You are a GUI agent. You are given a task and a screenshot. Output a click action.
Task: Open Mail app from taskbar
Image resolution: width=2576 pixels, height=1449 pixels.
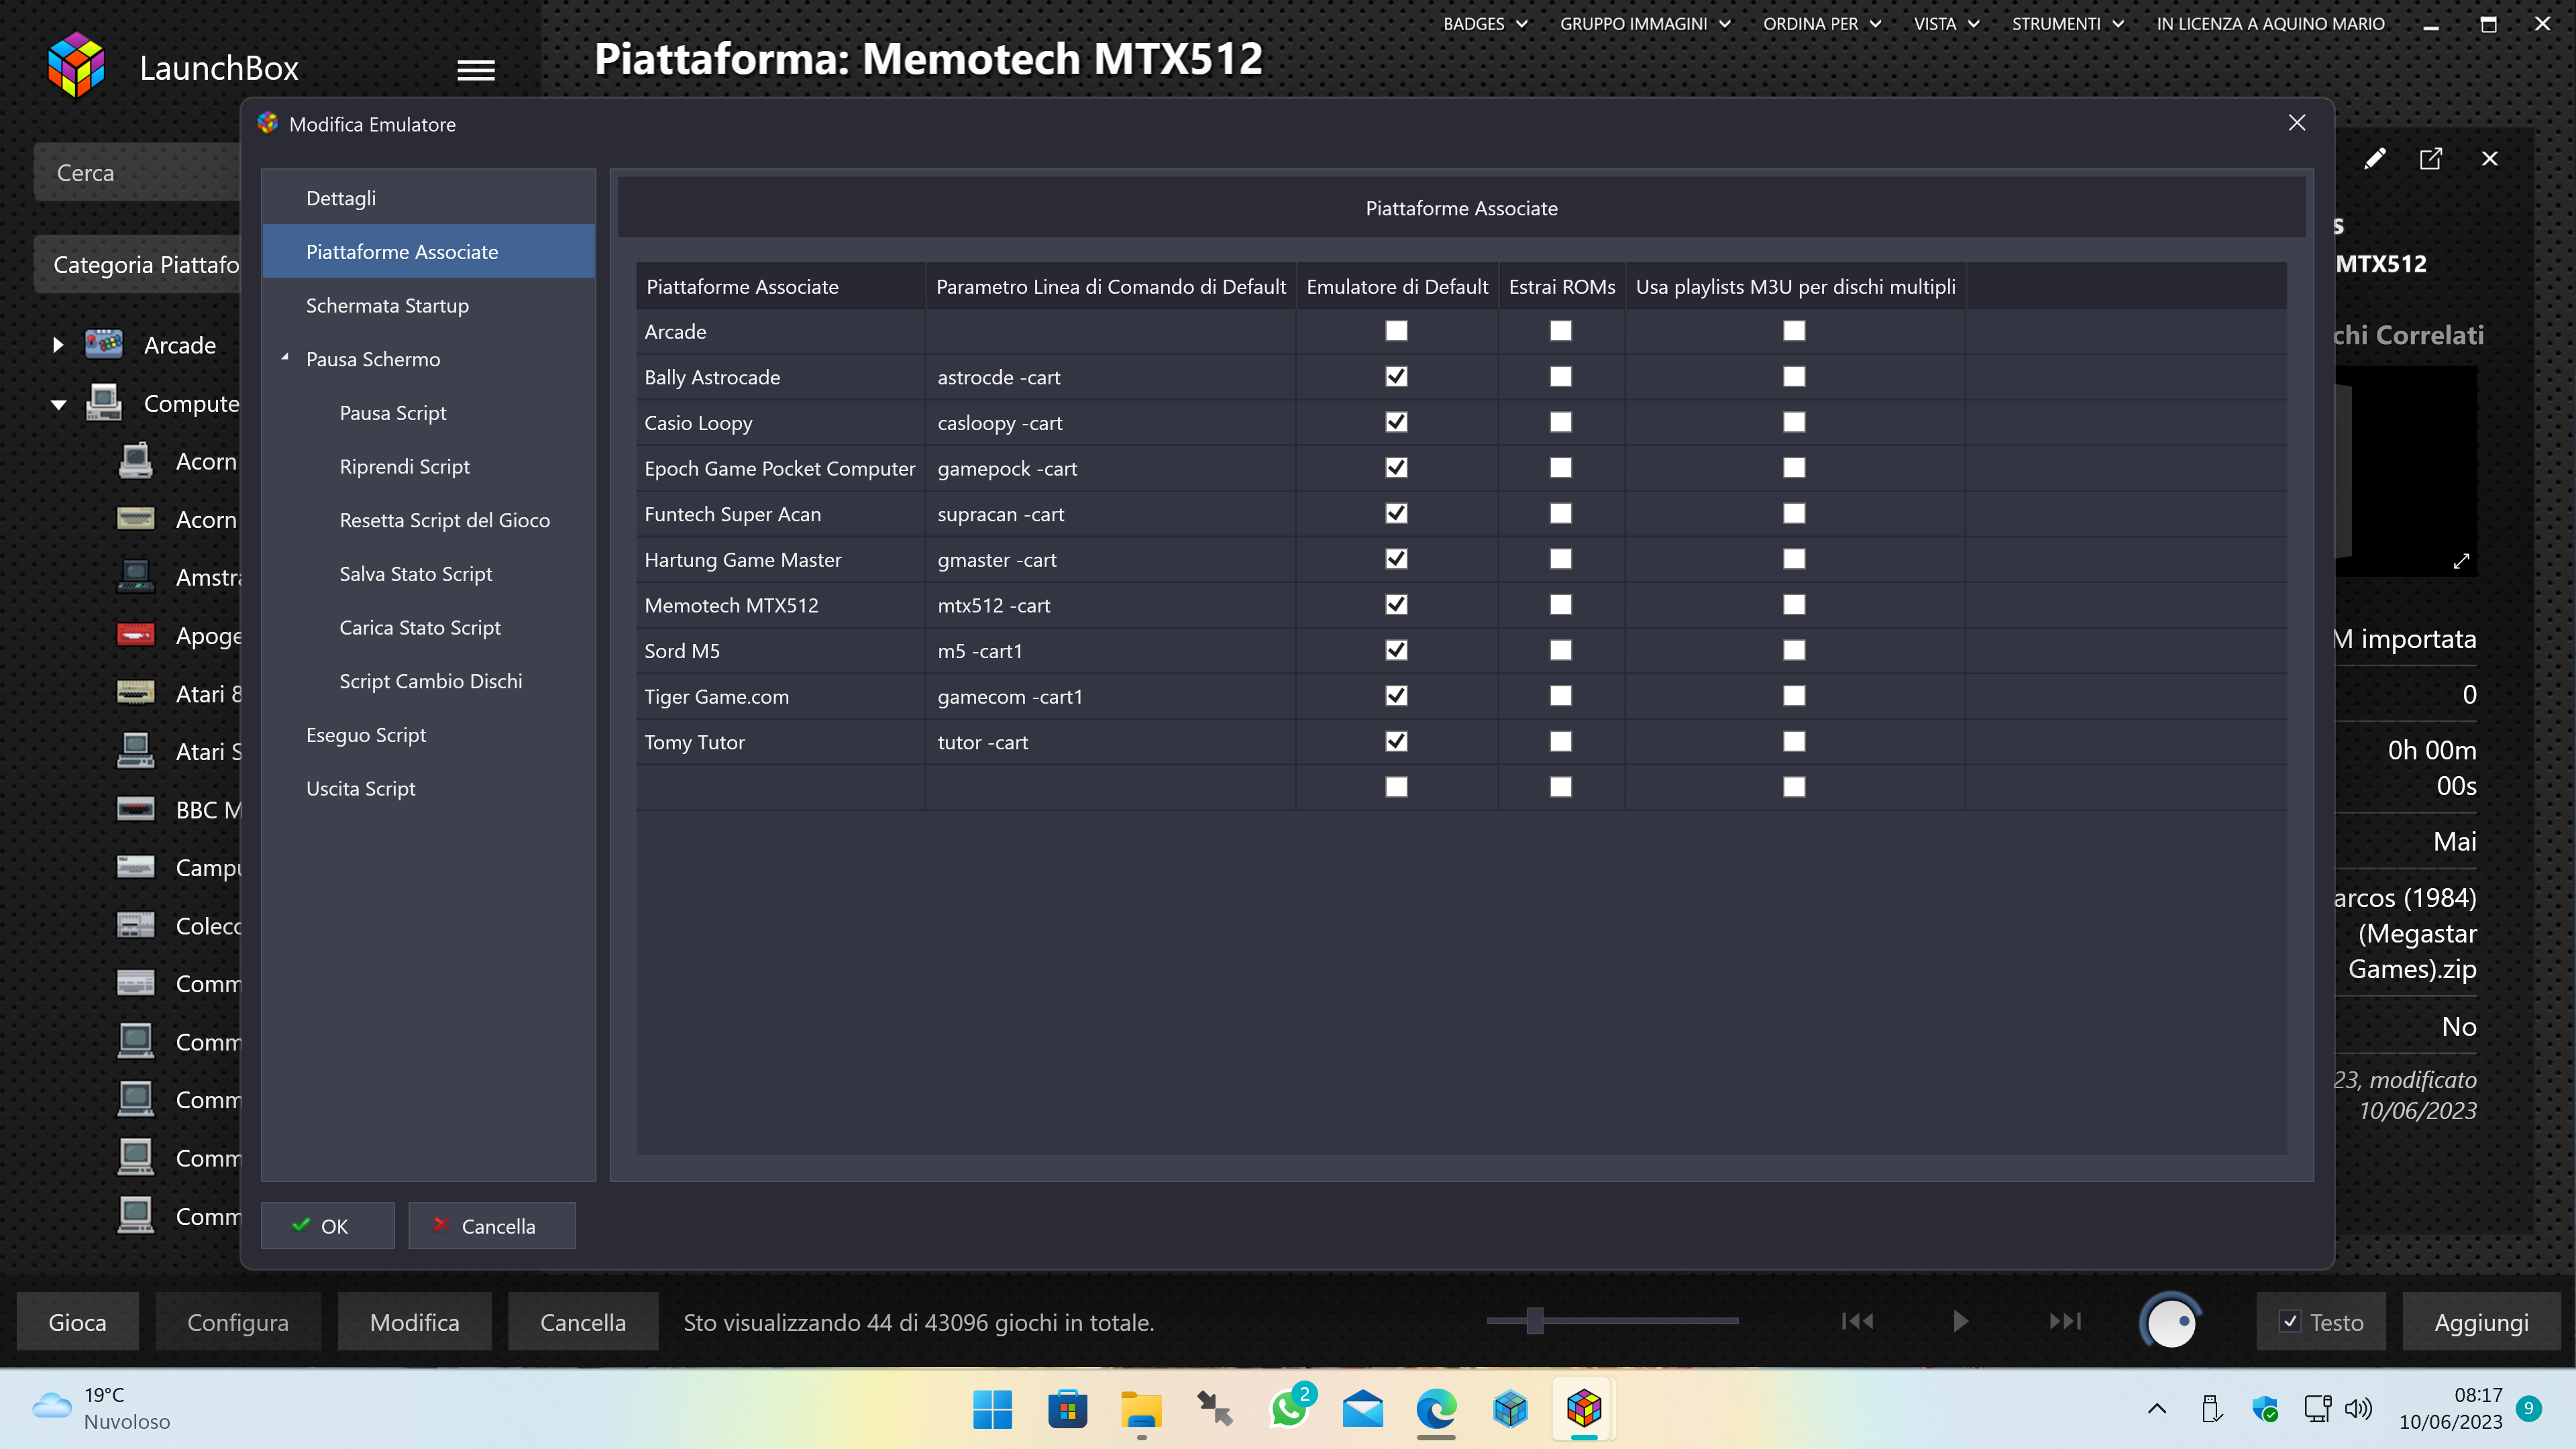click(x=1362, y=1410)
